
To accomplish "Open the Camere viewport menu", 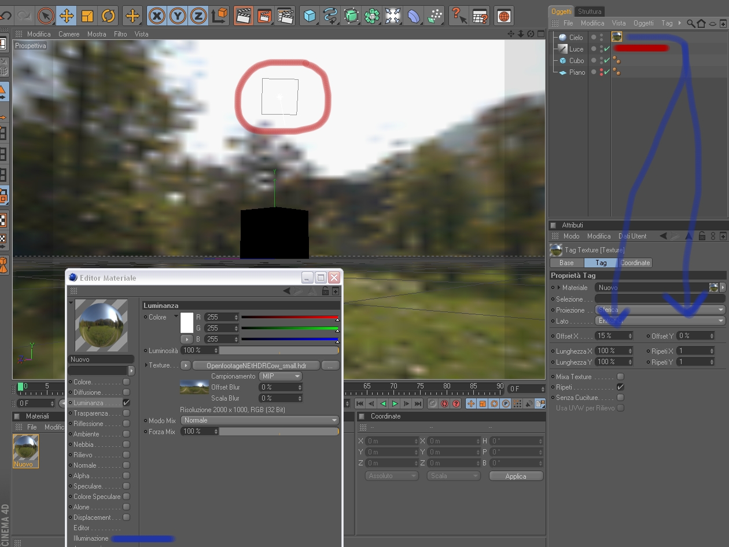I will [69, 34].
